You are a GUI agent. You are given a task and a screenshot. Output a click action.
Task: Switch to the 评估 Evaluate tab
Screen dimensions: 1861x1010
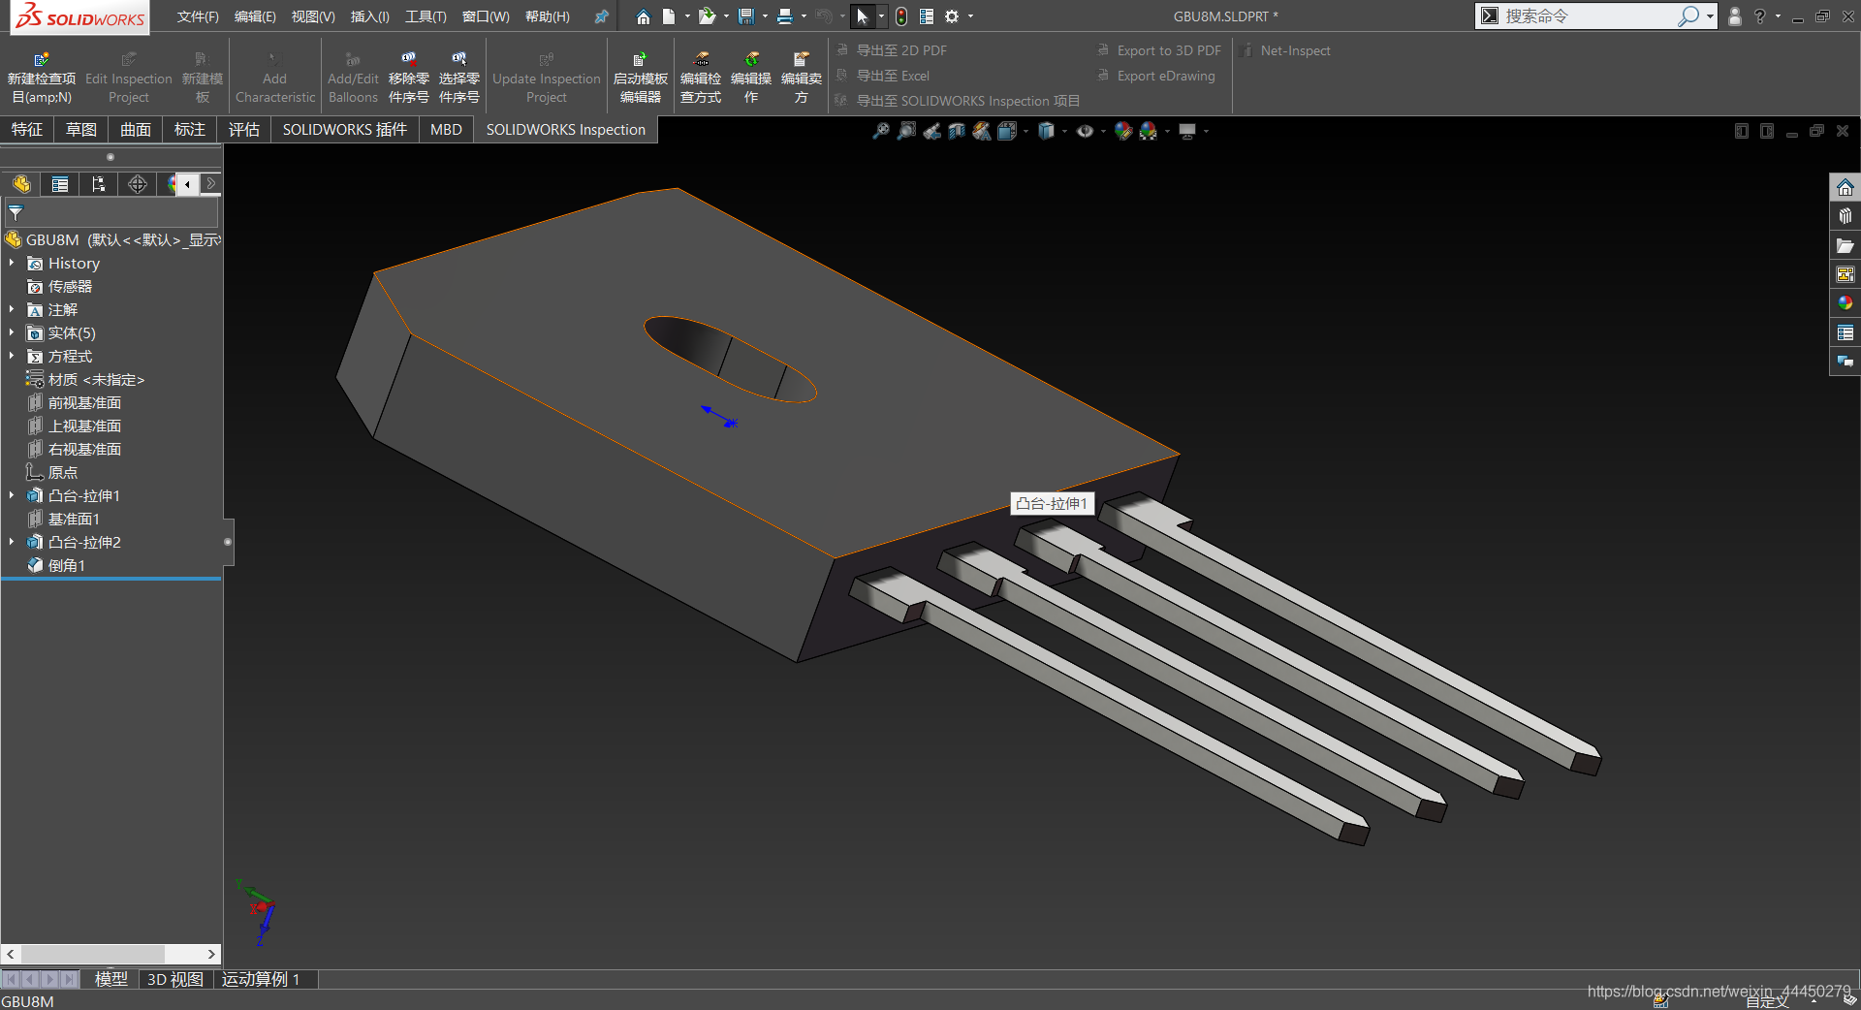click(x=244, y=130)
